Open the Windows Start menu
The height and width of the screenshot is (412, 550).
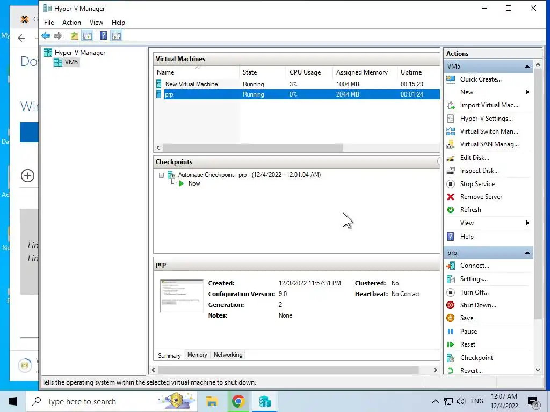[x=13, y=401]
